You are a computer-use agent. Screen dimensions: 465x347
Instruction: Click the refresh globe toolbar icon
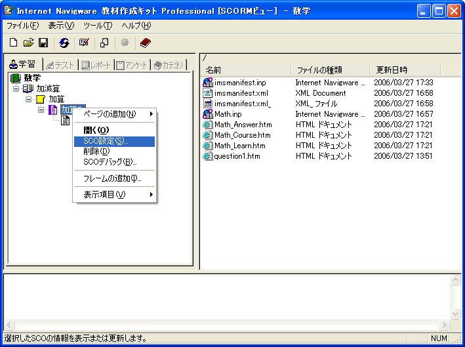tap(64, 43)
